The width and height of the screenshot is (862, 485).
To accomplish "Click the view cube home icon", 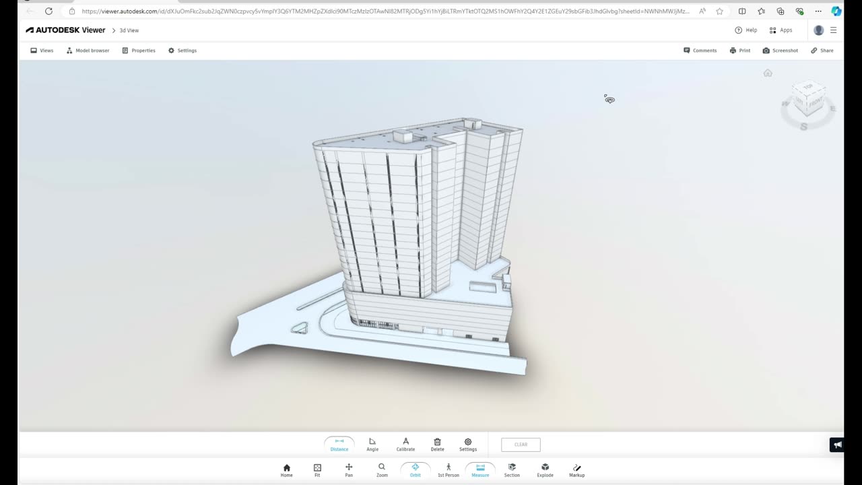I will 768,73.
